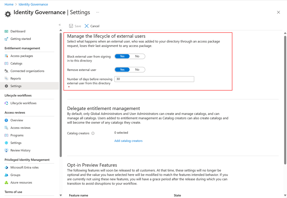
Task: Collapse the sidebar with the double chevron
Action: tap(60, 25)
